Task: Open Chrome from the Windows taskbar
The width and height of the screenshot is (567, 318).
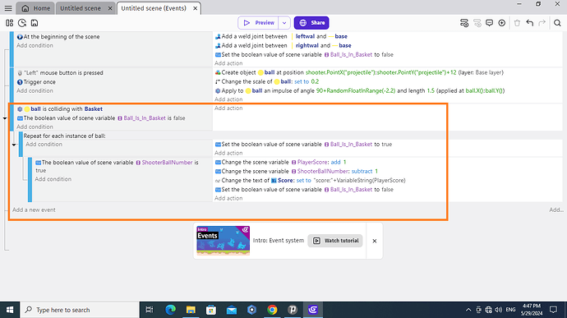Action: click(272, 310)
